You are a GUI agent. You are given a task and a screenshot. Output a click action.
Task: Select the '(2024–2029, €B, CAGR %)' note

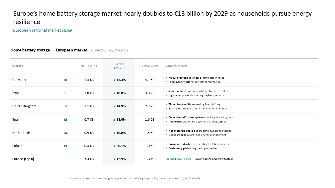[x=109, y=50]
